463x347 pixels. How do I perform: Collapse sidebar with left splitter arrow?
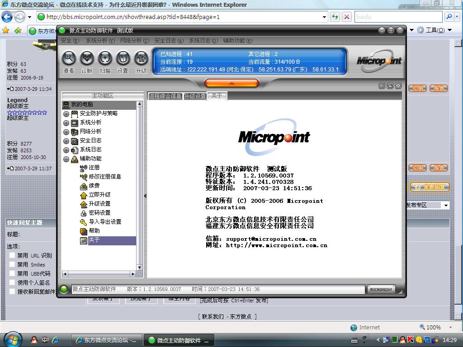point(145,196)
